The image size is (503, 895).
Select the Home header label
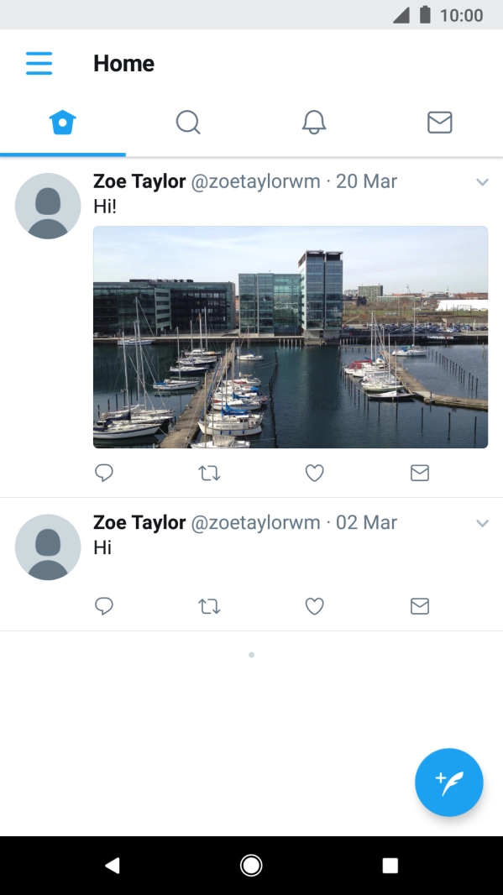[x=124, y=63]
